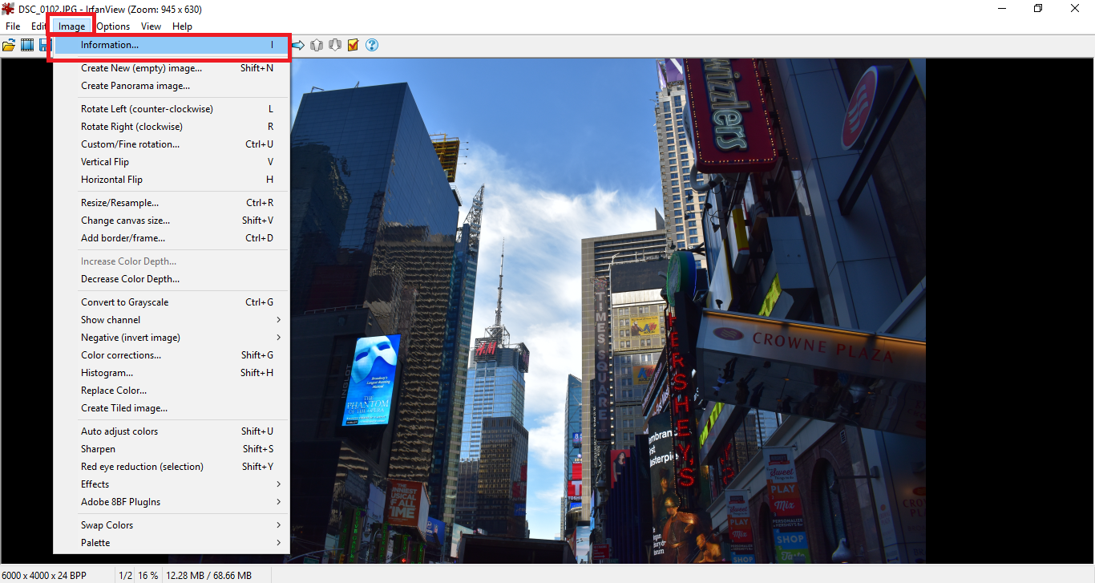Choose Replace Color...
The width and height of the screenshot is (1095, 583).
(x=171, y=391)
